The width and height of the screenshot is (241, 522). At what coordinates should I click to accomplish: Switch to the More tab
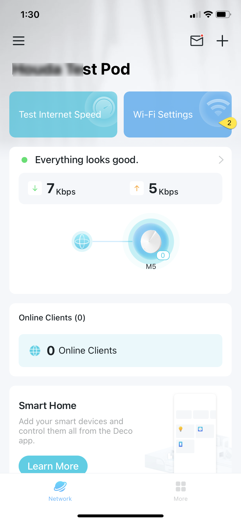click(181, 491)
